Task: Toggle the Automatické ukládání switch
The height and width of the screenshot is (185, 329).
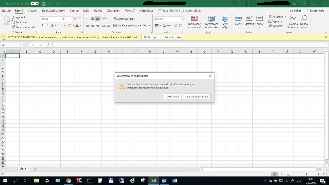Action: pyautogui.click(x=34, y=4)
